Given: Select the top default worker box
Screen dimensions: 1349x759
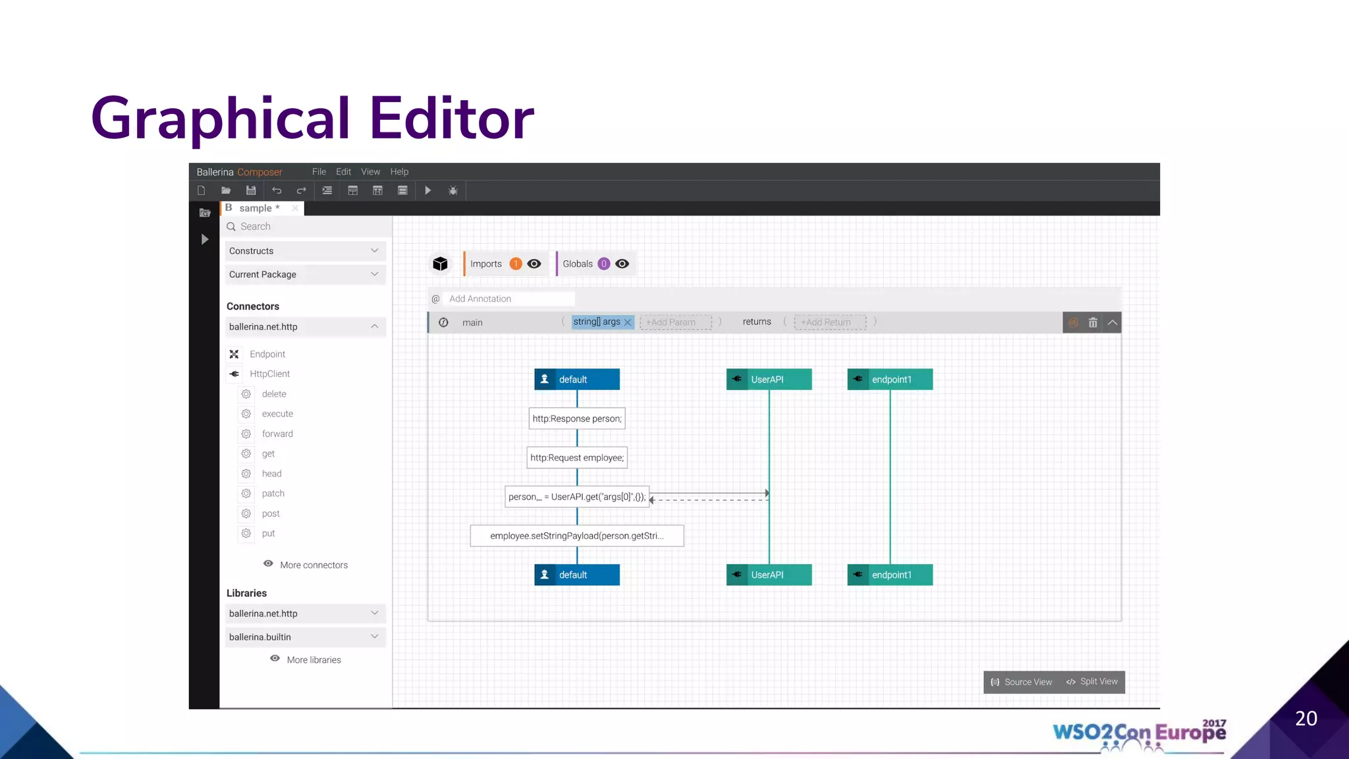Looking at the screenshot, I should (577, 379).
